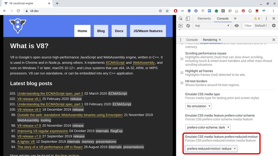Screen dimensions: 278x156
Task: Click the tooling tag
Action: point(46,120)
